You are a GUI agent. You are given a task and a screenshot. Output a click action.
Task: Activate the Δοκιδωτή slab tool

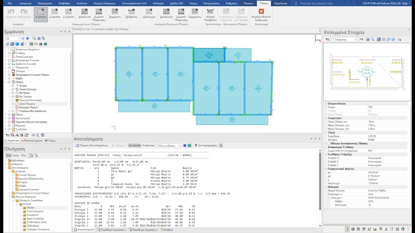[85, 14]
